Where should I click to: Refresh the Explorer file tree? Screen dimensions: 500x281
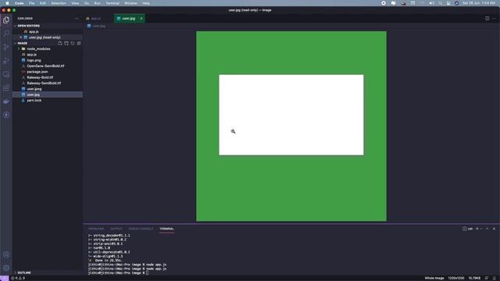coord(73,43)
